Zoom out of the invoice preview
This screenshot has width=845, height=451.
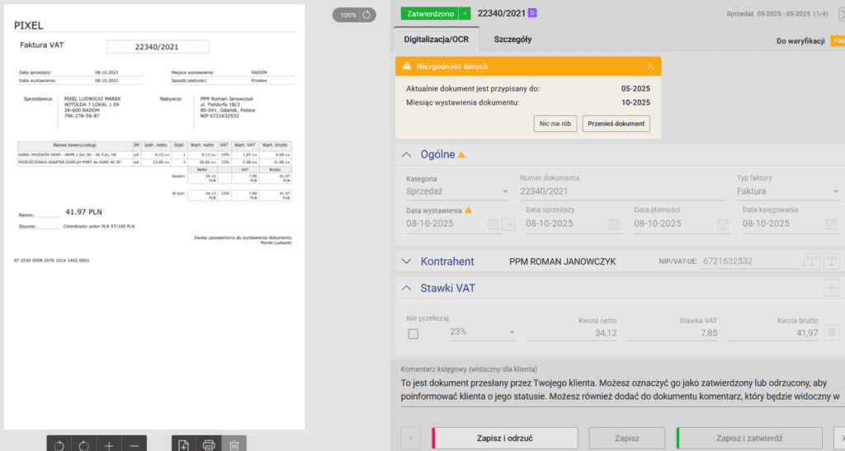[x=135, y=445]
